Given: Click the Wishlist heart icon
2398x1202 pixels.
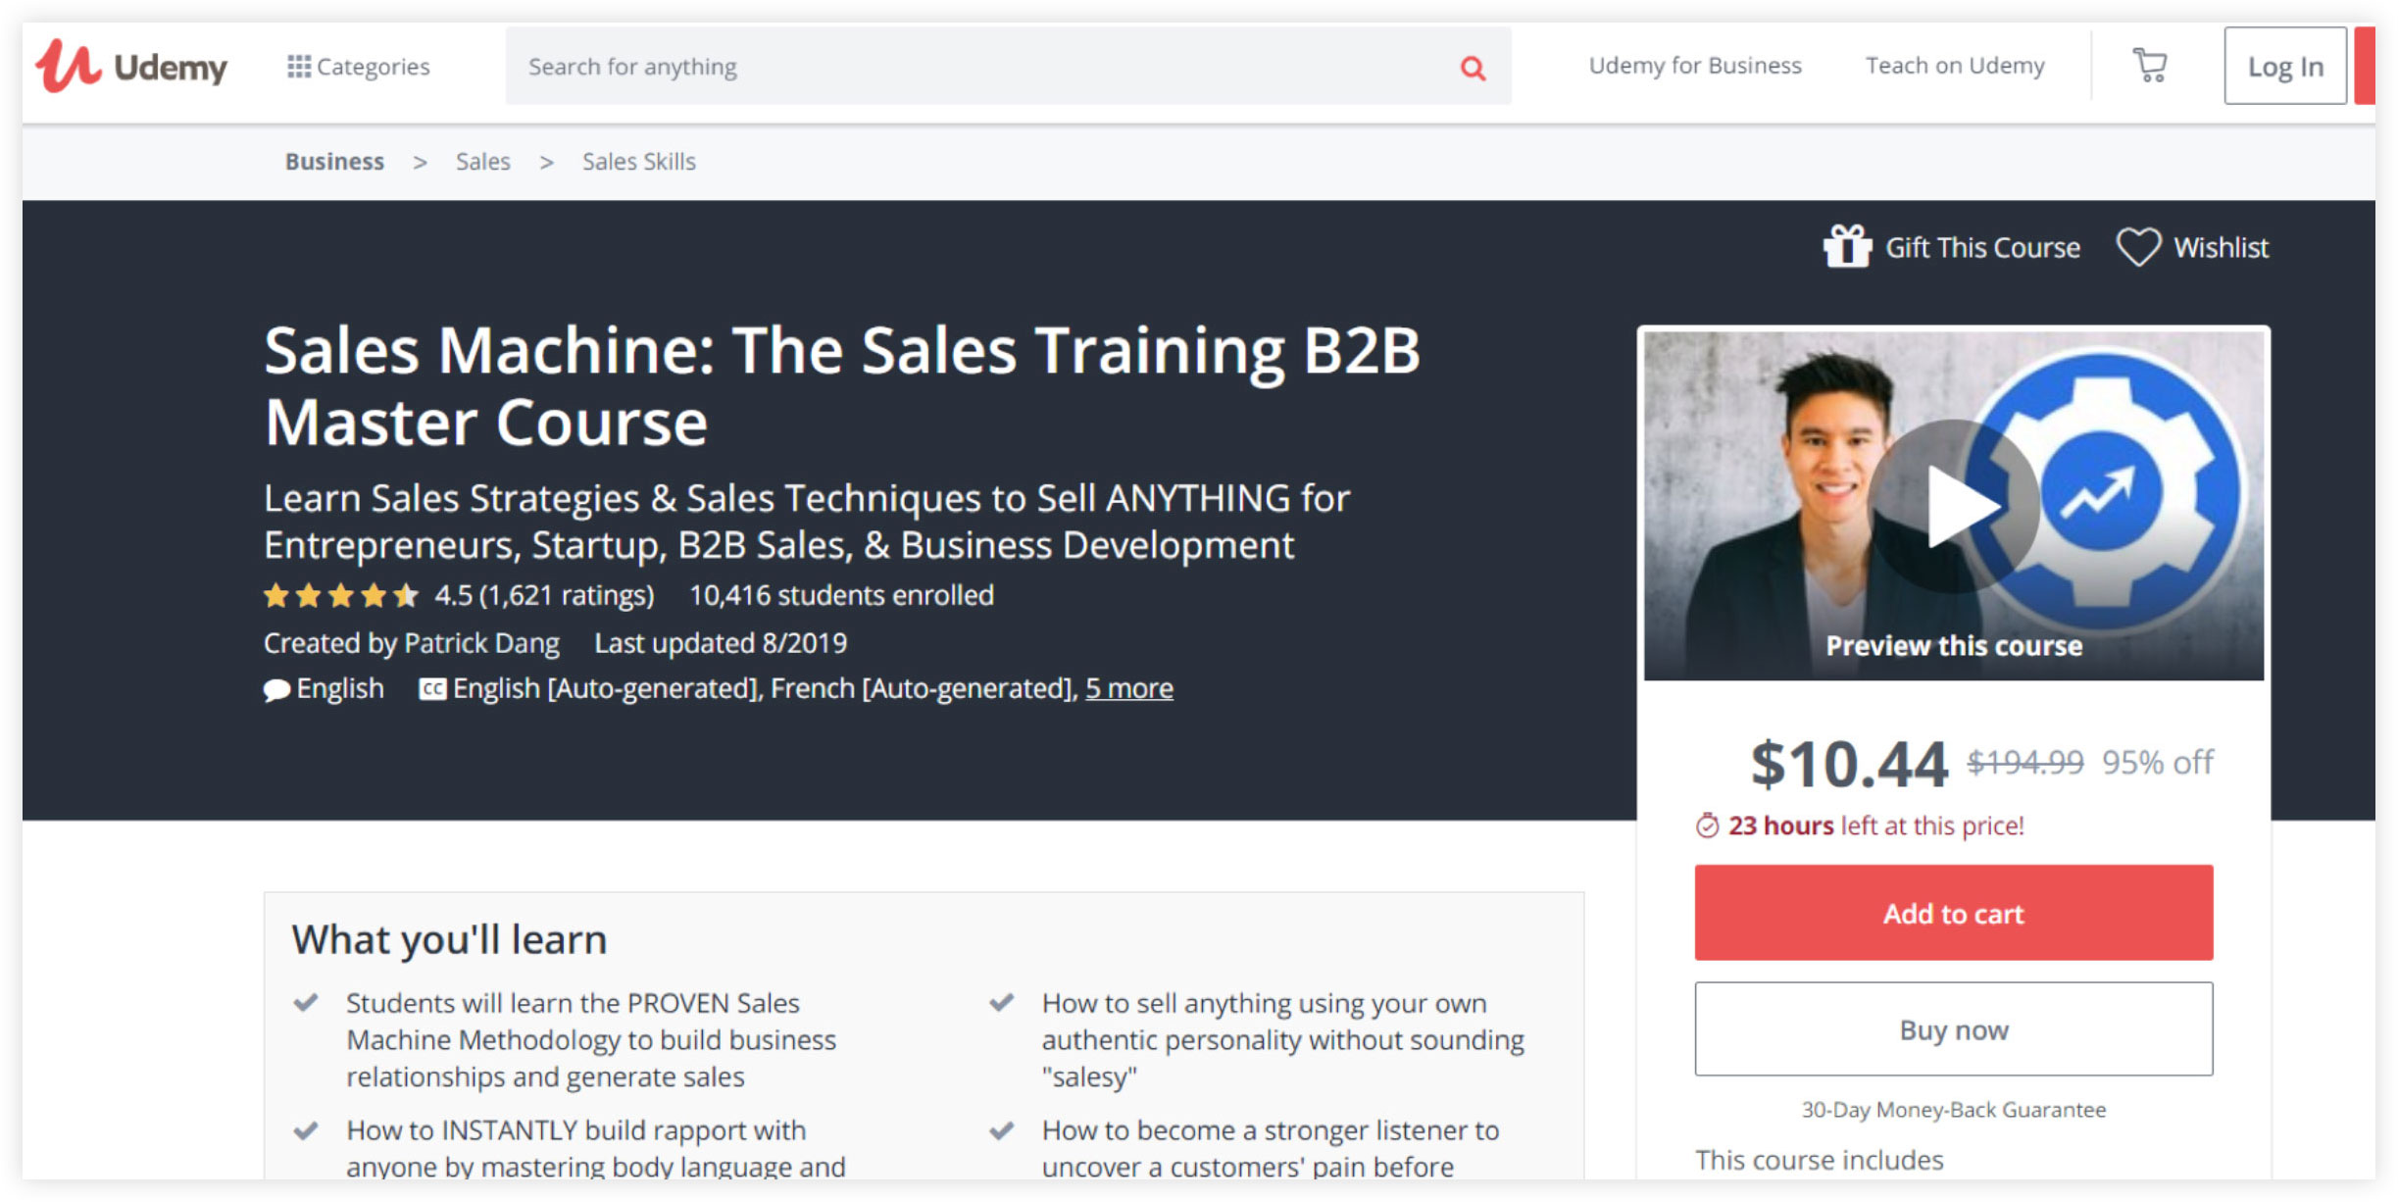Looking at the screenshot, I should click(2138, 247).
